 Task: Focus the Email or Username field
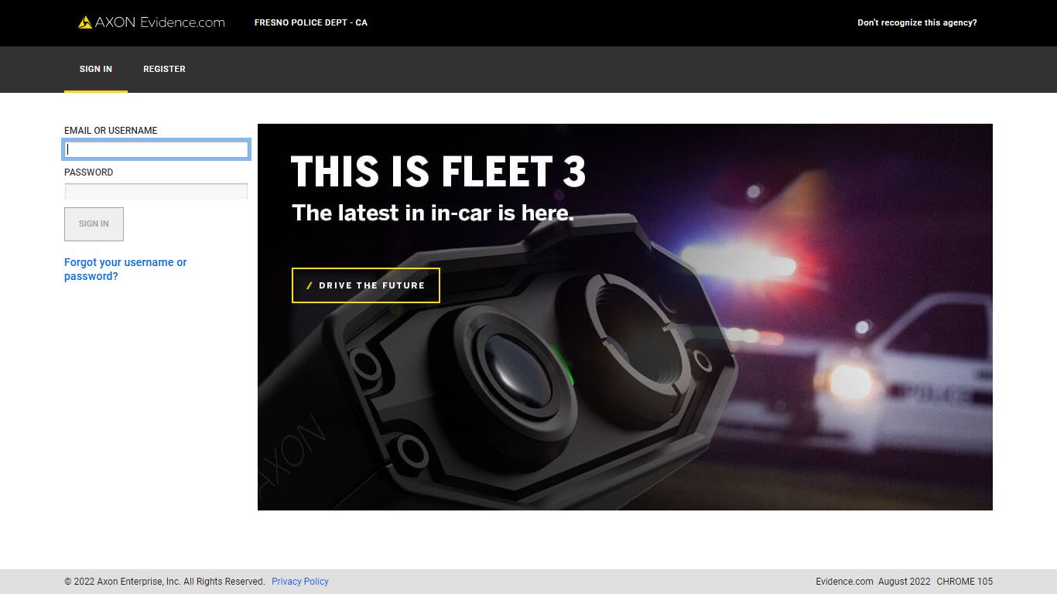(156, 149)
